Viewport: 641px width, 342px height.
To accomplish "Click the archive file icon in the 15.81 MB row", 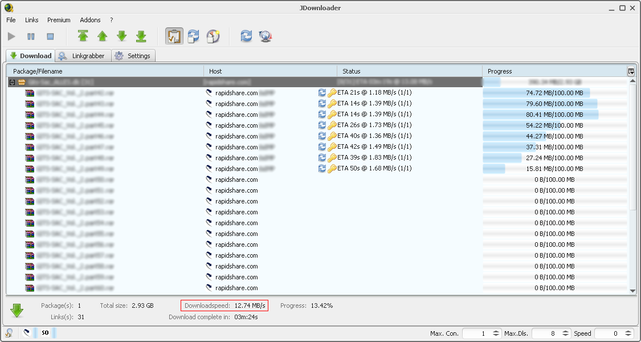I will click(30, 169).
